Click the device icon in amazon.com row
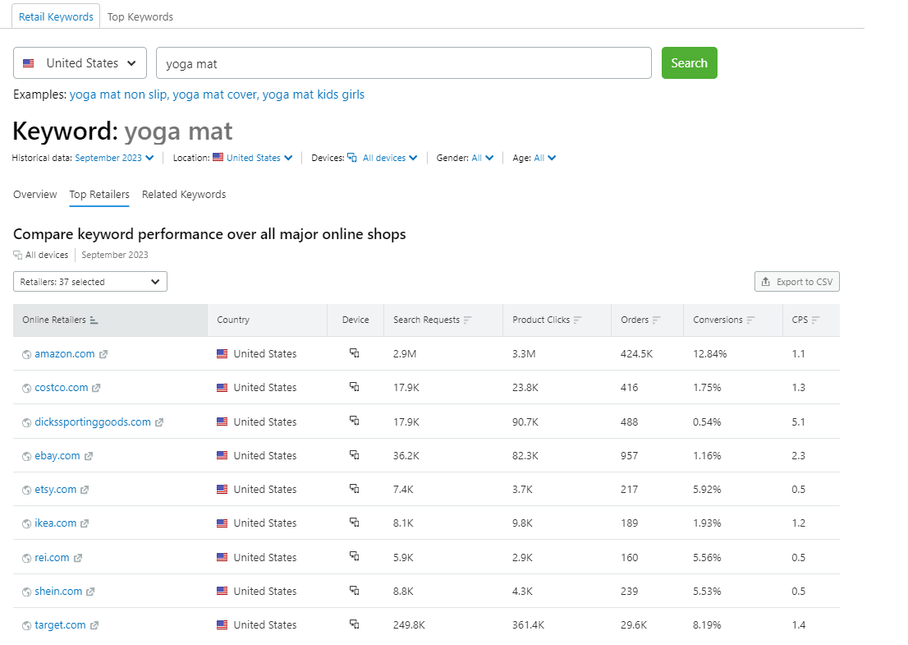Screen dimensions: 908x645 (x=355, y=353)
